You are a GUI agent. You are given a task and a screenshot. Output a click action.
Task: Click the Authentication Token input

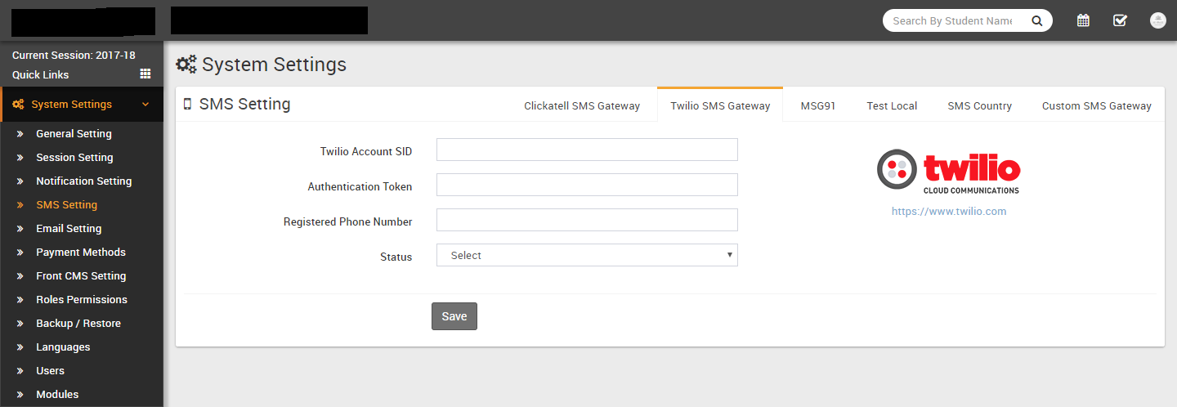[587, 186]
